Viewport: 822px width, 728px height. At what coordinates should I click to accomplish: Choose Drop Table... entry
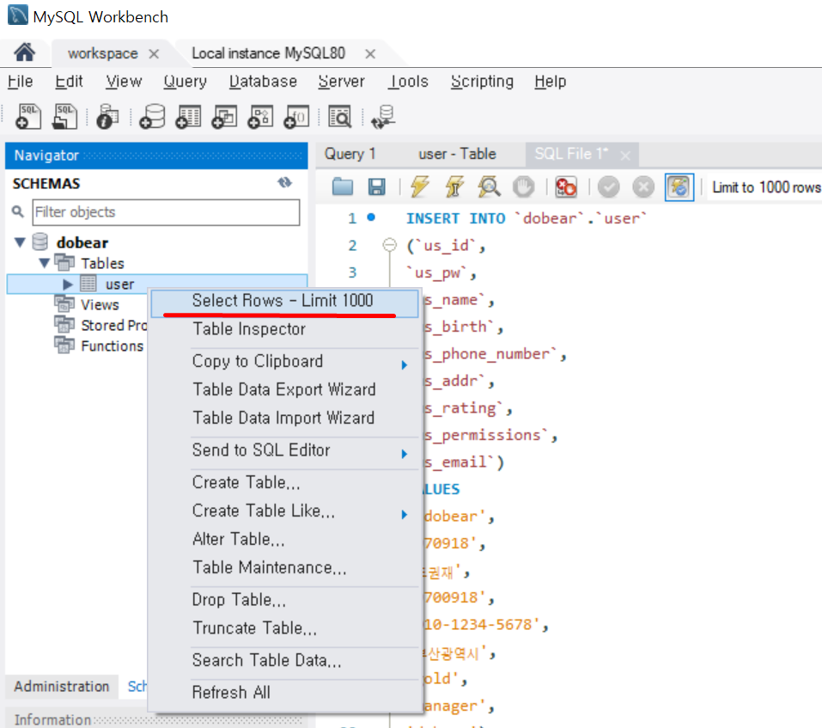(x=284, y=599)
